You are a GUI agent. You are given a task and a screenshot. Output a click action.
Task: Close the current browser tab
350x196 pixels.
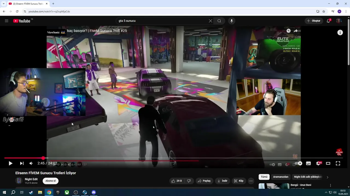coord(47,4)
